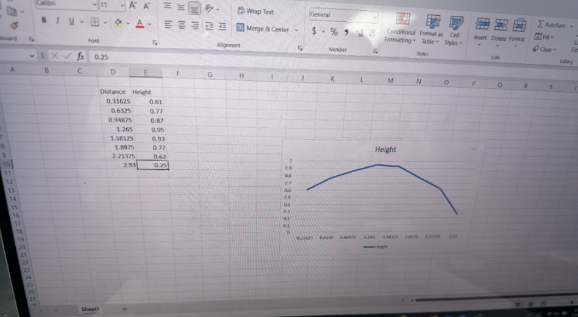Toggle Bottom Align button
This screenshot has width=578, height=317.
click(194, 8)
